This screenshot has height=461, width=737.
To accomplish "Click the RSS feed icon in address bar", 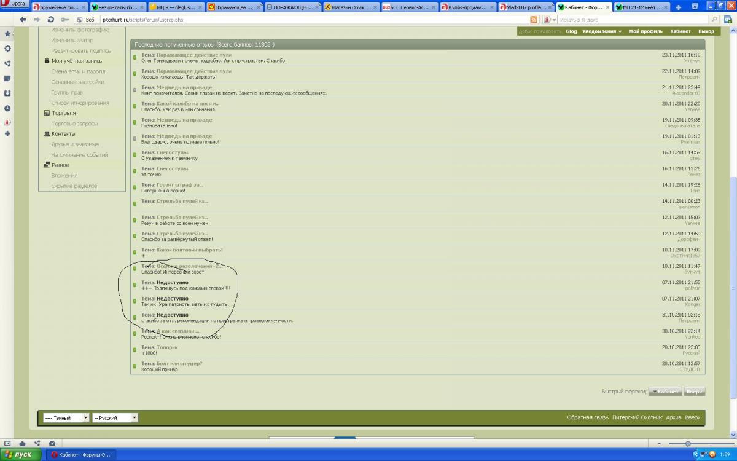I will (534, 20).
